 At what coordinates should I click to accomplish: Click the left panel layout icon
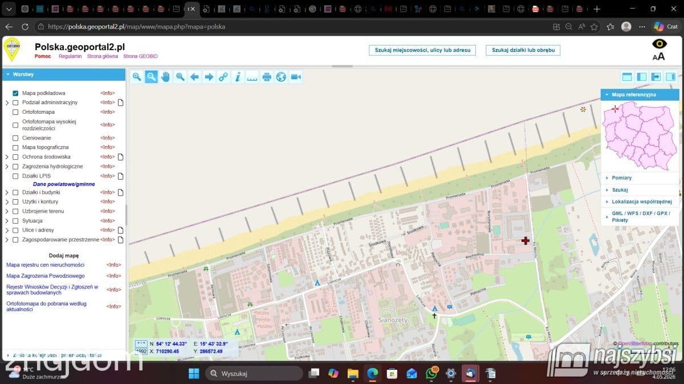(642, 77)
